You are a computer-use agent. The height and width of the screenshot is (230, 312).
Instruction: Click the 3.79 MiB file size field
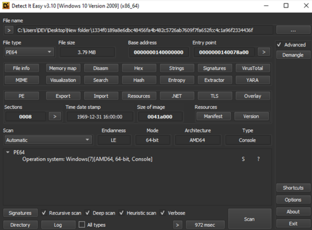coord(87,52)
